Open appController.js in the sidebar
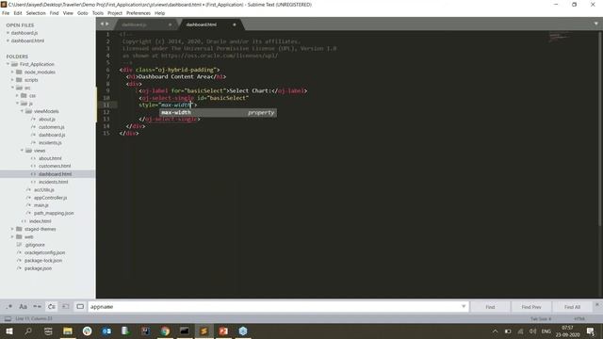This screenshot has width=603, height=339. click(x=50, y=198)
